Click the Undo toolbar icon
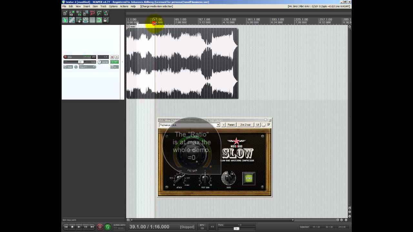The height and width of the screenshot is (232, 413). [x=92, y=13]
